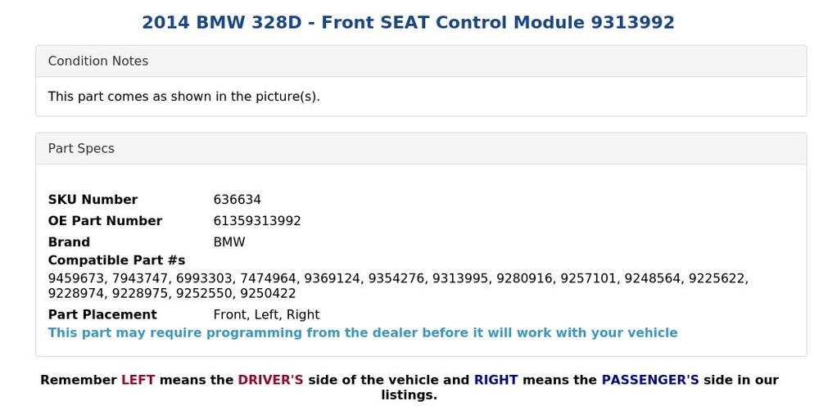Click the blue word RIGHT in reminder

point(495,380)
